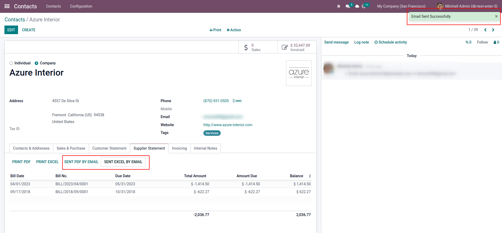The image size is (502, 233).
Task: Open My Company (San Francisco) switcher
Action: [x=401, y=6]
